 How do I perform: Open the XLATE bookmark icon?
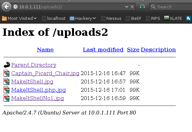click(166, 18)
